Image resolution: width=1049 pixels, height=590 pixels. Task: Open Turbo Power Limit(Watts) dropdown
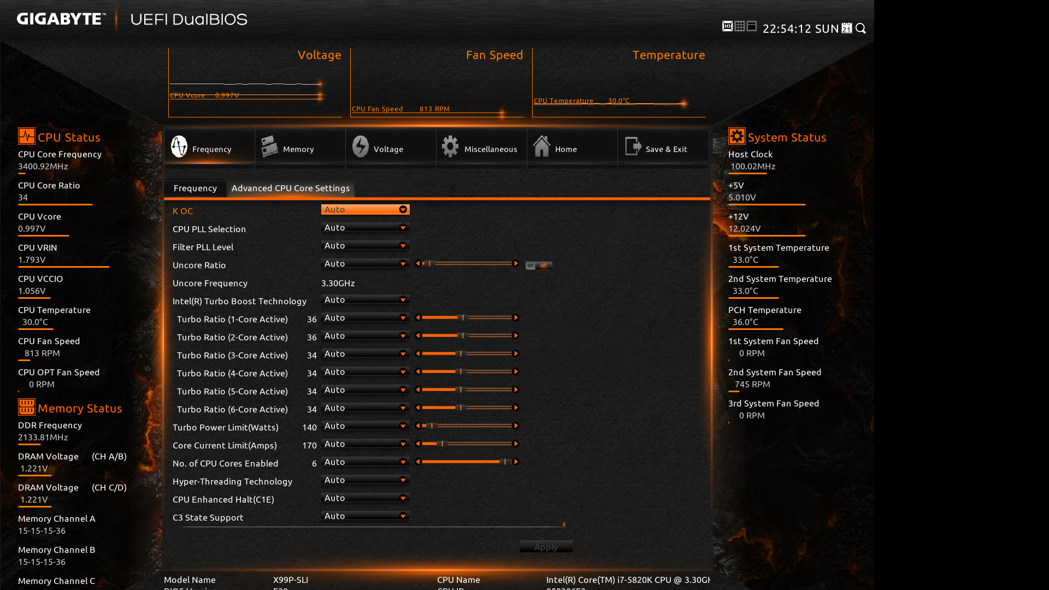point(366,426)
